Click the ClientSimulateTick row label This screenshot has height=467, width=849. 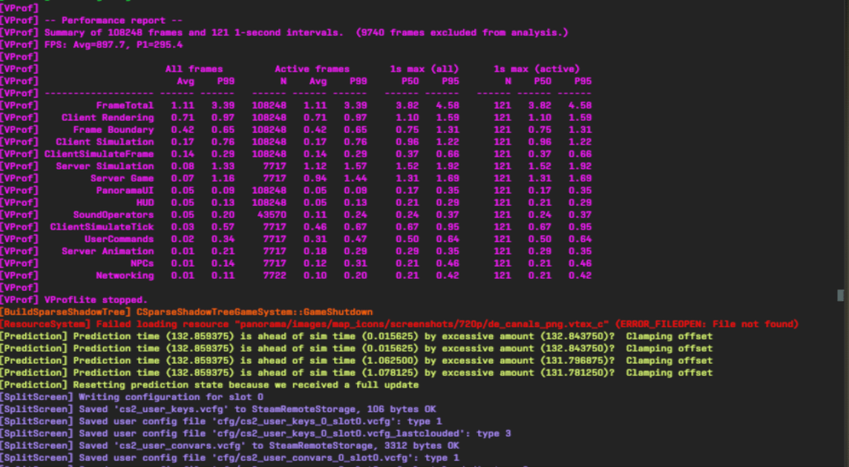(102, 227)
